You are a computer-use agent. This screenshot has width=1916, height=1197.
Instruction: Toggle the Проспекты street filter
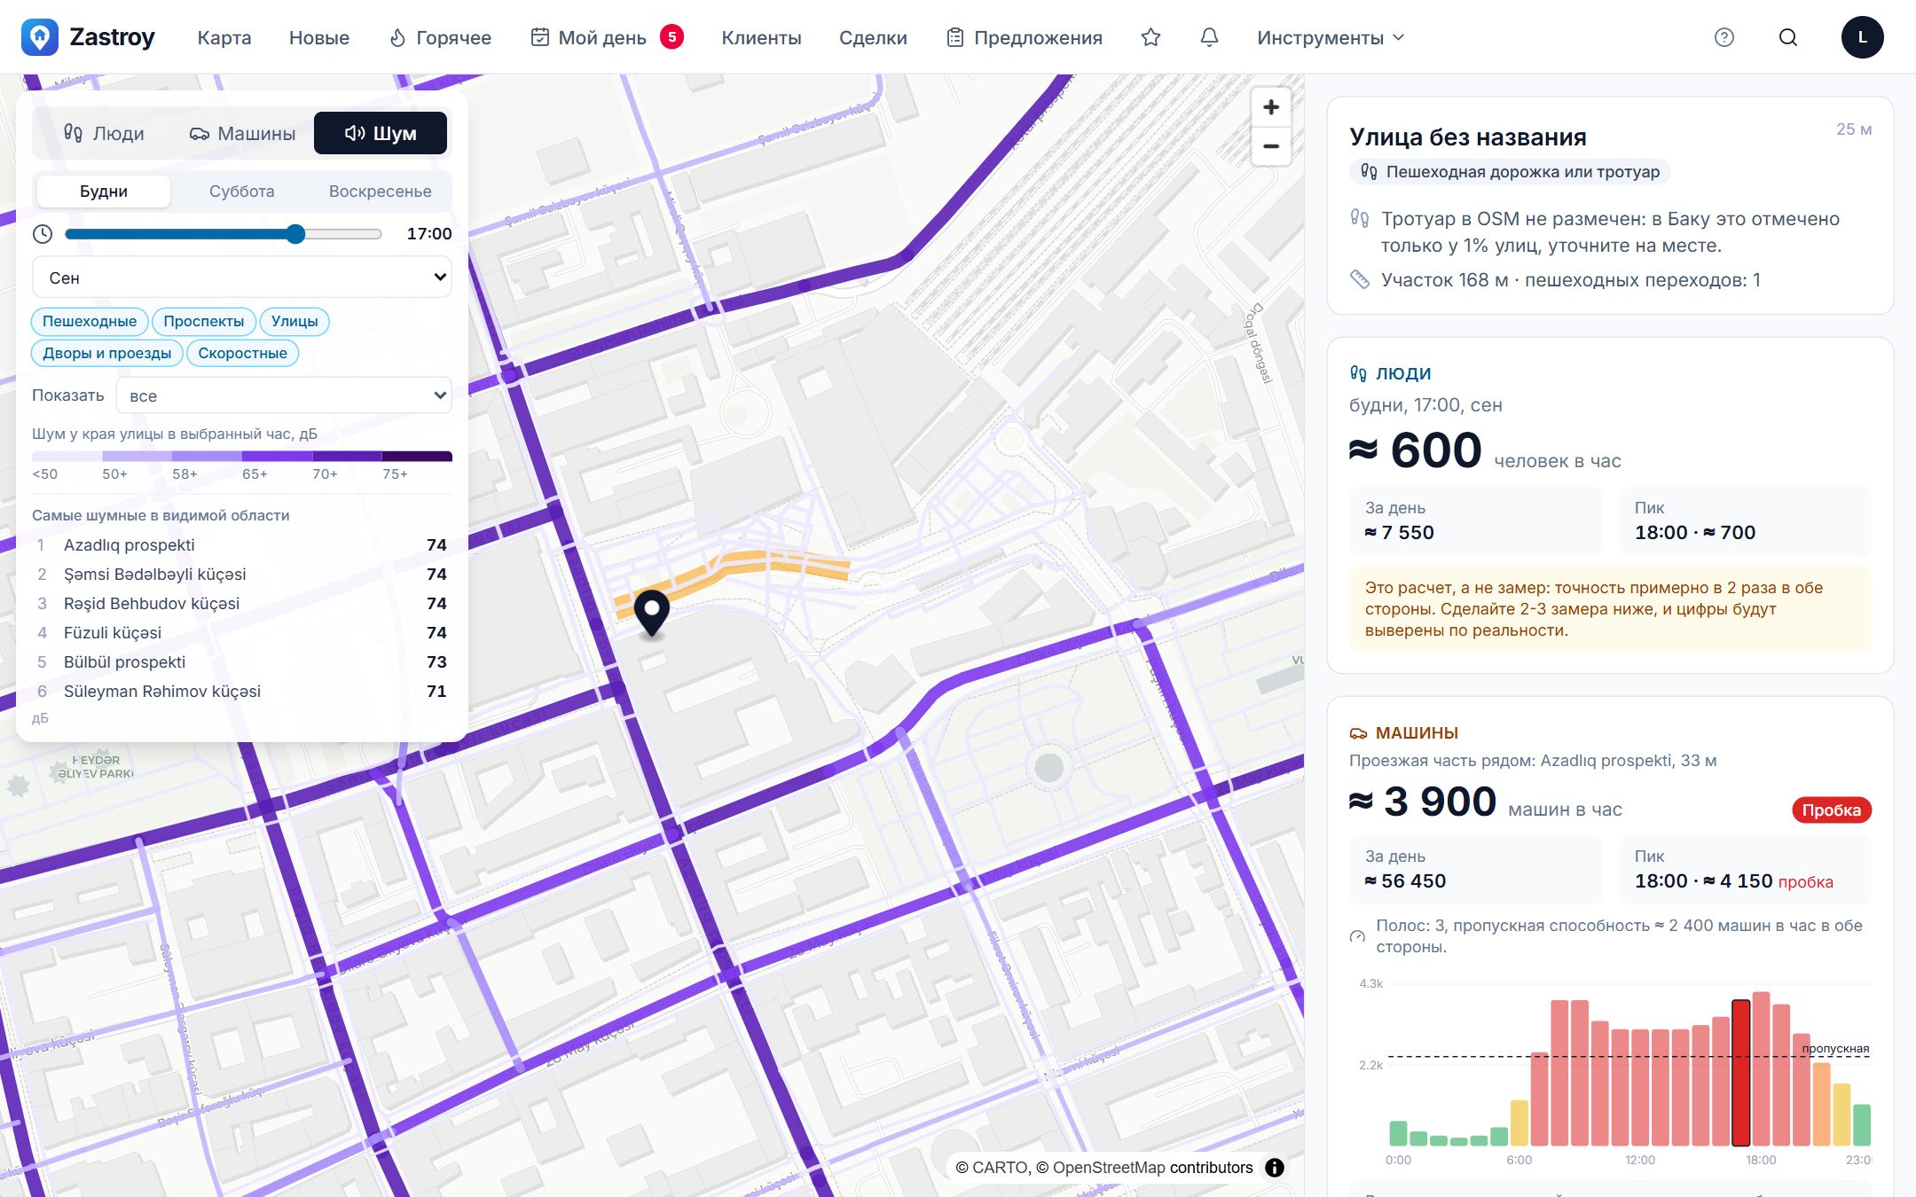[204, 321]
